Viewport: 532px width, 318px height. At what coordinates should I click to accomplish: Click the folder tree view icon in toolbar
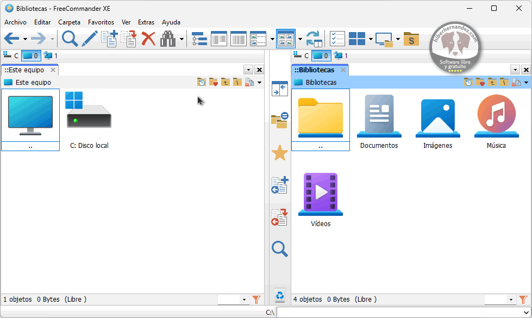pyautogui.click(x=199, y=39)
